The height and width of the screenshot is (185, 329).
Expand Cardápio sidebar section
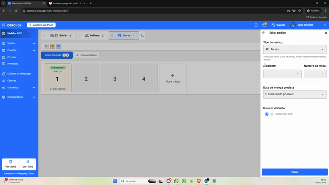[19, 50]
